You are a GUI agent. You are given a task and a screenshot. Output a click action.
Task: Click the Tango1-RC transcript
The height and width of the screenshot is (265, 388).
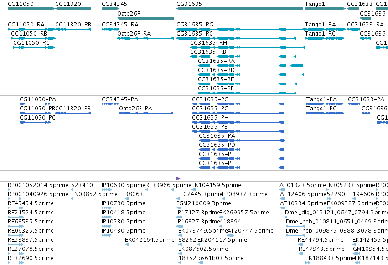point(325,38)
